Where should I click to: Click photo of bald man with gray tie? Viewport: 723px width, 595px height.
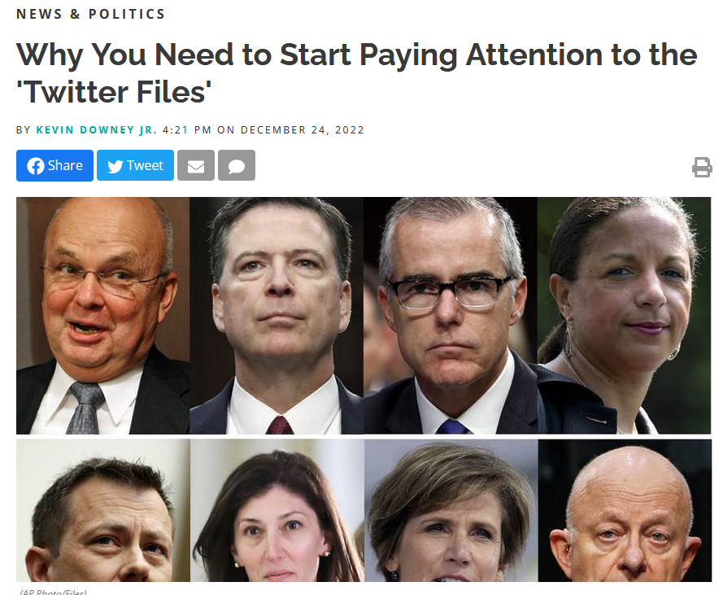tap(102, 316)
